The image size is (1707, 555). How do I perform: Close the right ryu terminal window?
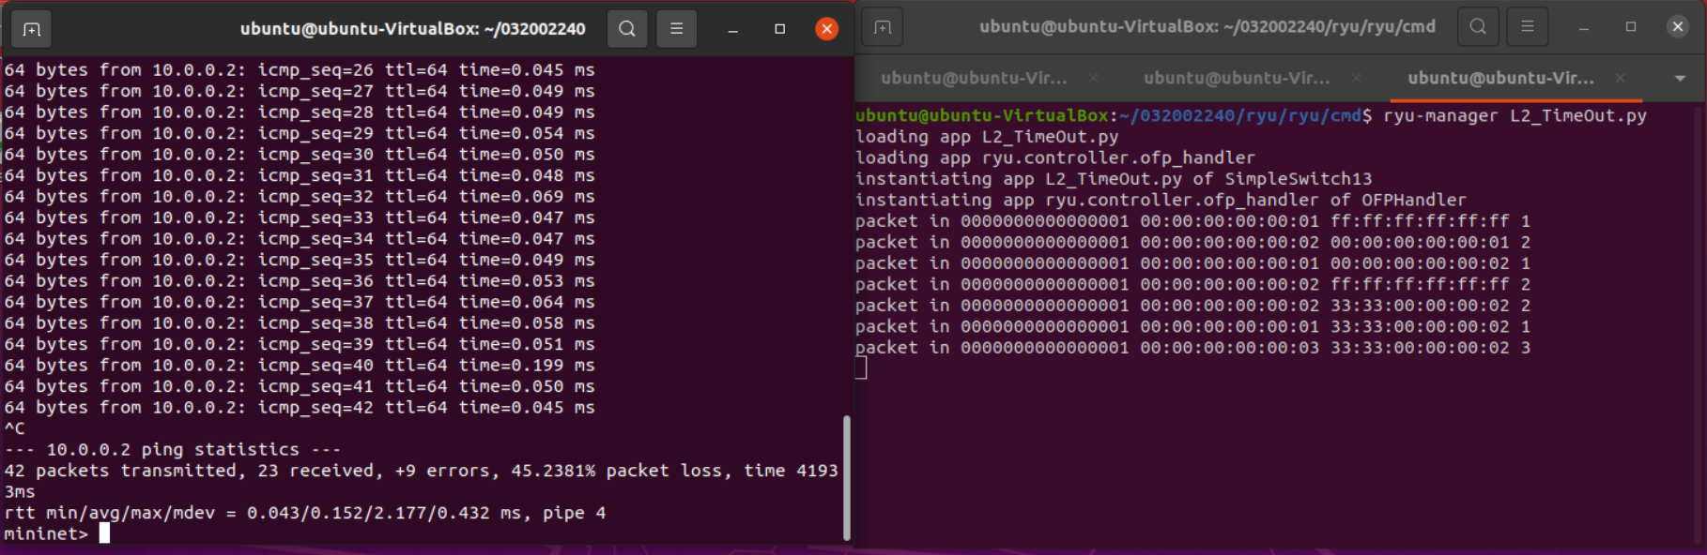pos(1678,27)
